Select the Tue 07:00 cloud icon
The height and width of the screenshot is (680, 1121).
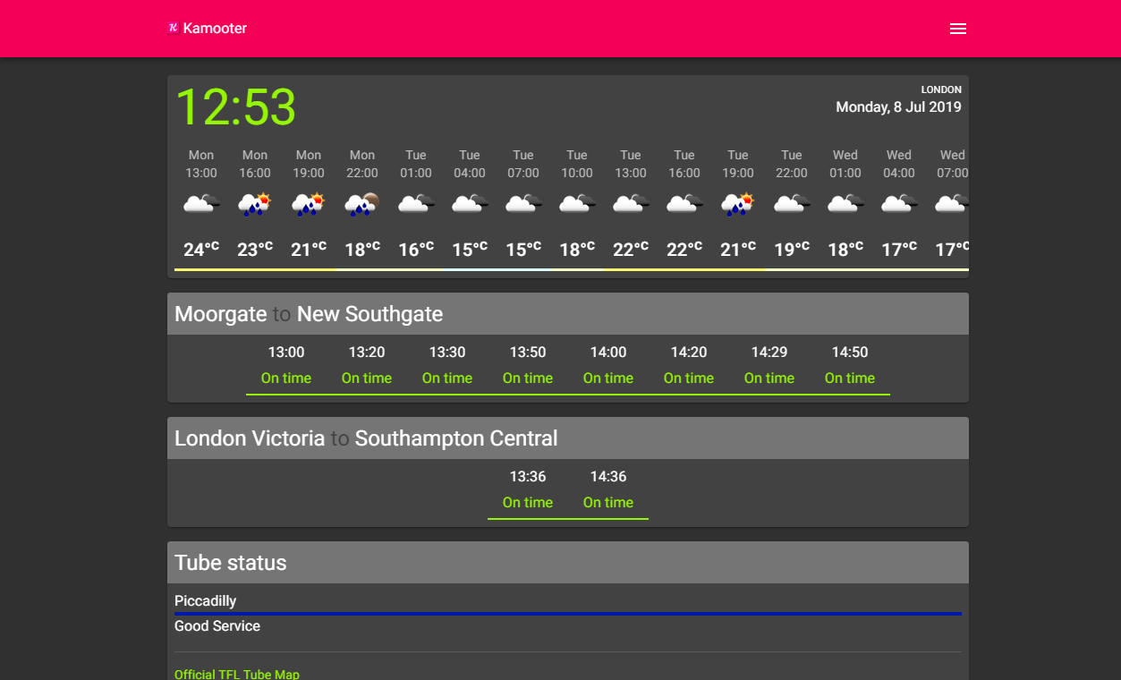523,205
